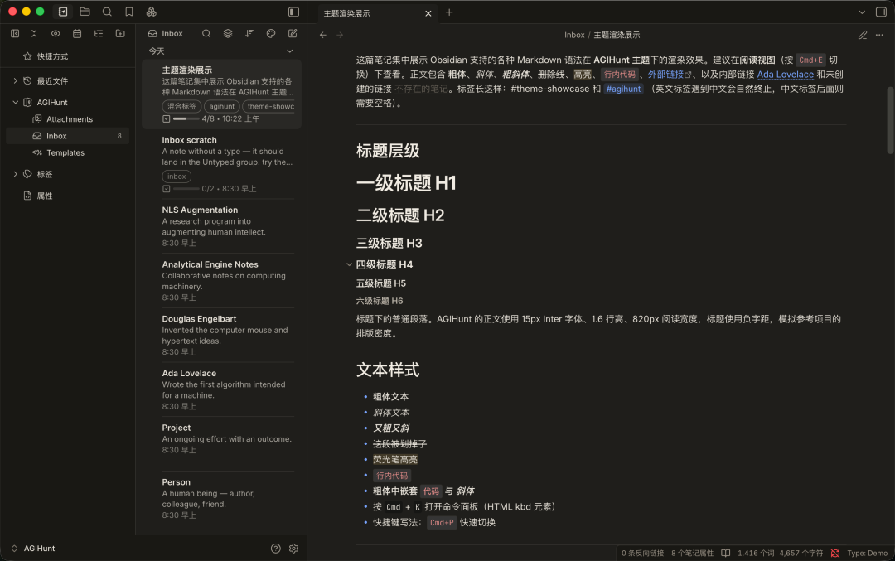Screen dimensions: 895x561
Task: Fold the 四级标题 H4 heading
Action: (349, 264)
